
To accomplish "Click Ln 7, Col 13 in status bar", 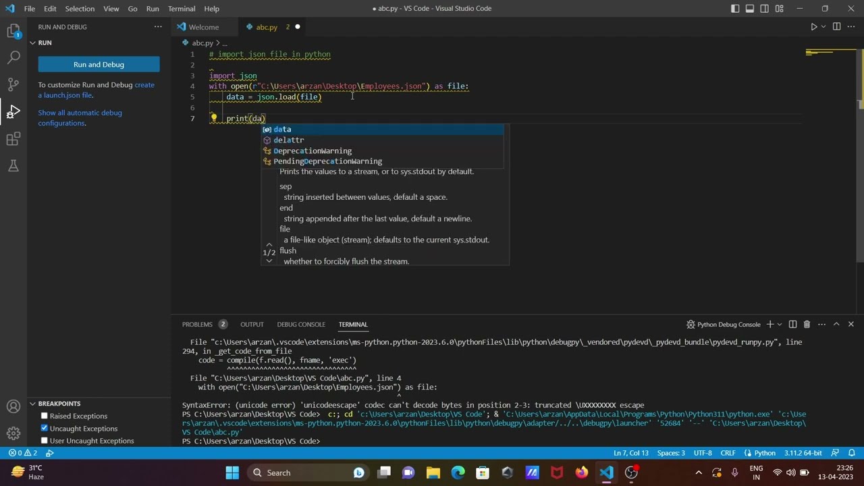I will [630, 453].
